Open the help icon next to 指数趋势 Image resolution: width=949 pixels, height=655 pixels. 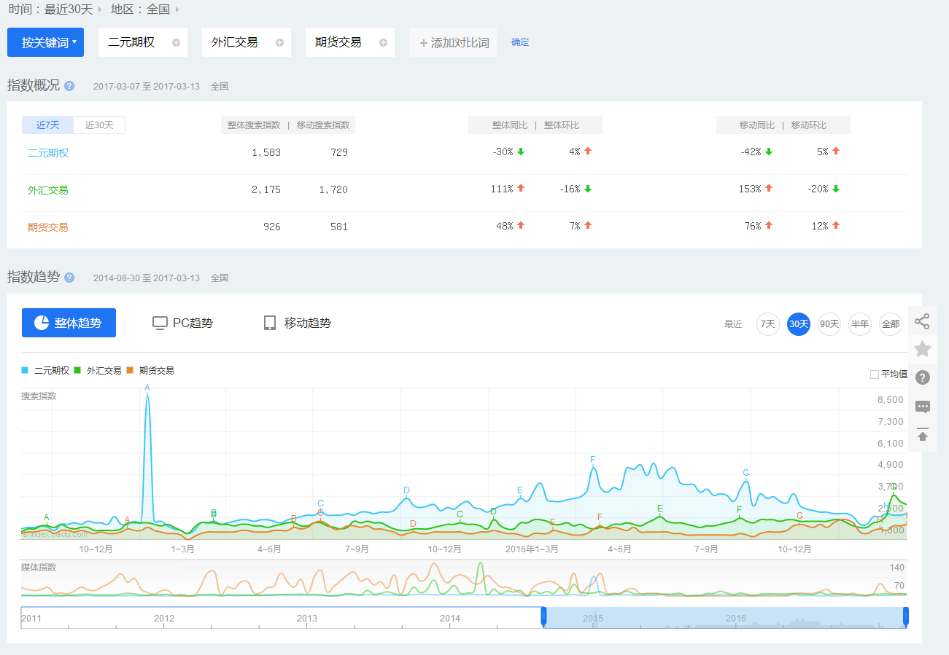69,278
